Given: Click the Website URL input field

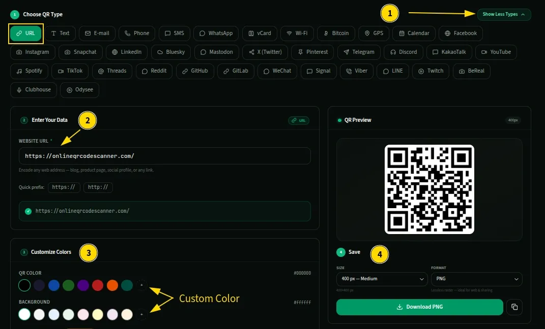Looking at the screenshot, I should [165, 156].
